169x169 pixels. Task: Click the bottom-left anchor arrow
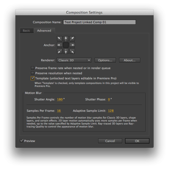pyautogui.click(x=59, y=51)
